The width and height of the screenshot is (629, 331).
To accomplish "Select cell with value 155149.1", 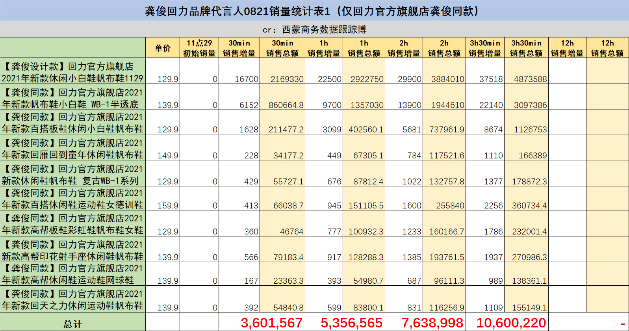I will coord(526,299).
